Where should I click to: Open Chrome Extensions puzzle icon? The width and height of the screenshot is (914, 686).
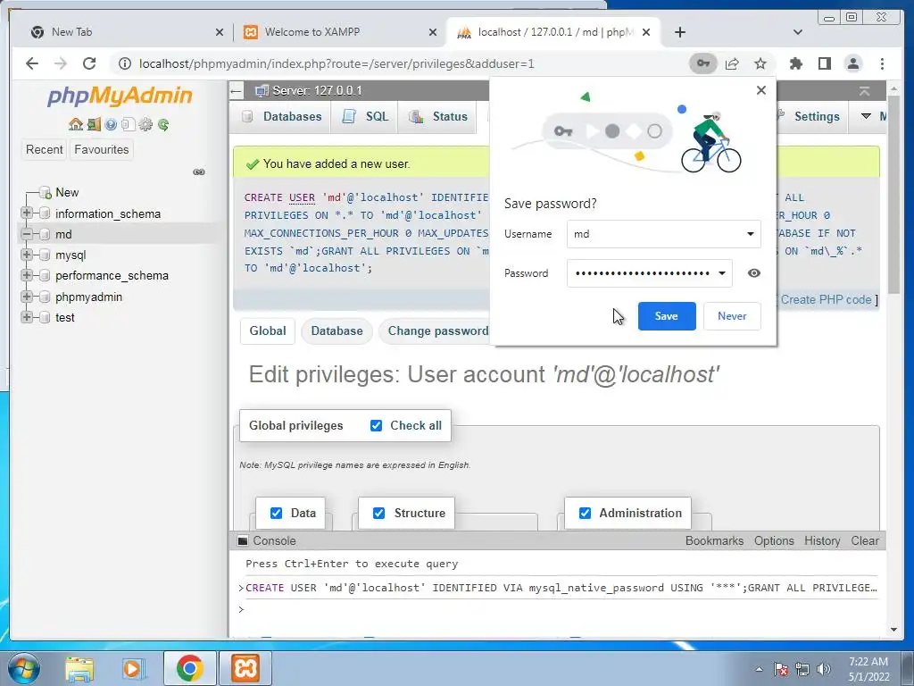click(795, 63)
